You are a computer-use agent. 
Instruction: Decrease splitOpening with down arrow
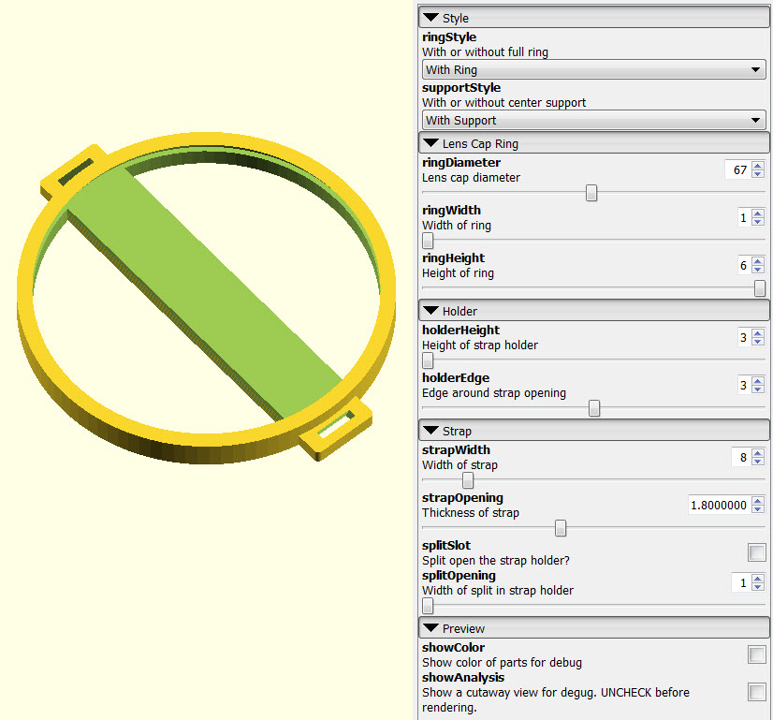coord(758,587)
